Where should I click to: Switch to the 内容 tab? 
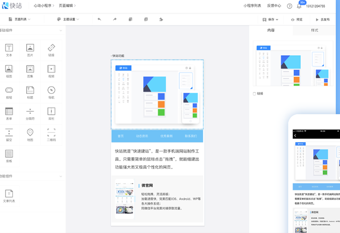pyautogui.click(x=271, y=30)
